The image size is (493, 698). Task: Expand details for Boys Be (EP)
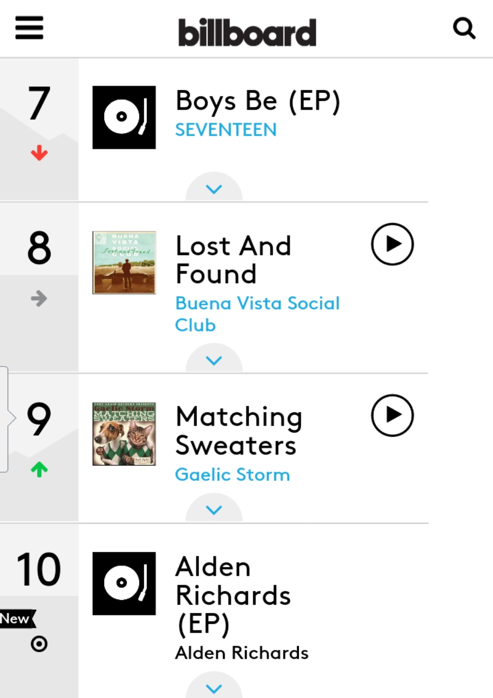pyautogui.click(x=214, y=189)
